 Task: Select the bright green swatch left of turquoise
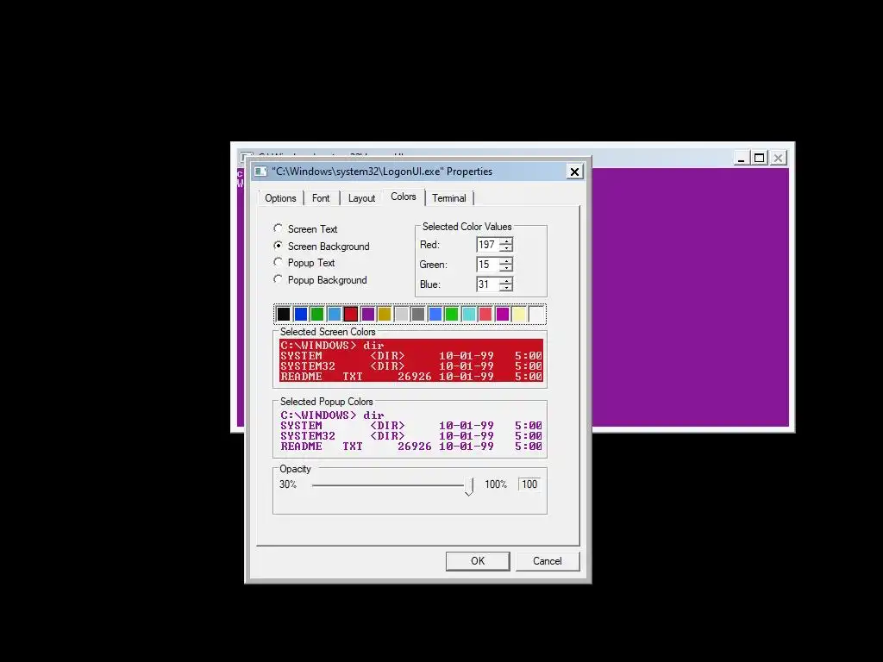pyautogui.click(x=452, y=314)
